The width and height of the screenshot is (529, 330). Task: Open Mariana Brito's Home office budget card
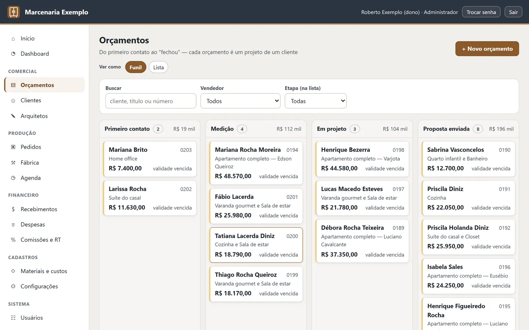click(150, 159)
